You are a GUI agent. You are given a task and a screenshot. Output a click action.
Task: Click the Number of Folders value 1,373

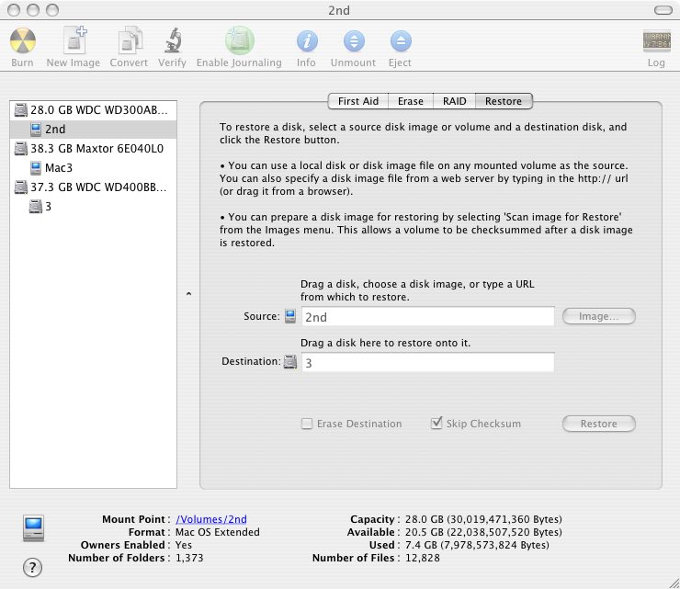[x=189, y=558]
